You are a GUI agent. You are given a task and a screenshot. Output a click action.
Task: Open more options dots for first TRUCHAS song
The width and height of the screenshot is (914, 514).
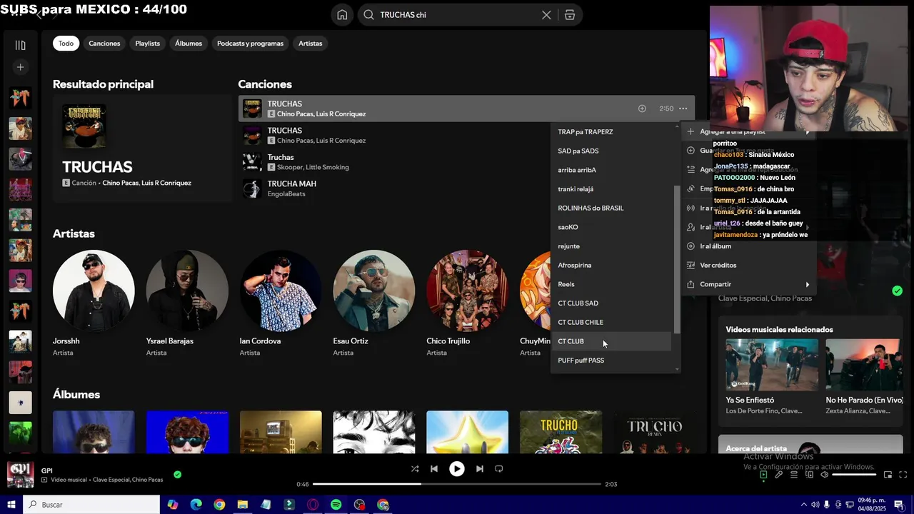683,109
